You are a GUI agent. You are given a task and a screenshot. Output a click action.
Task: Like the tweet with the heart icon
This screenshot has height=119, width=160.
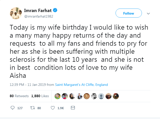(x=53, y=108)
